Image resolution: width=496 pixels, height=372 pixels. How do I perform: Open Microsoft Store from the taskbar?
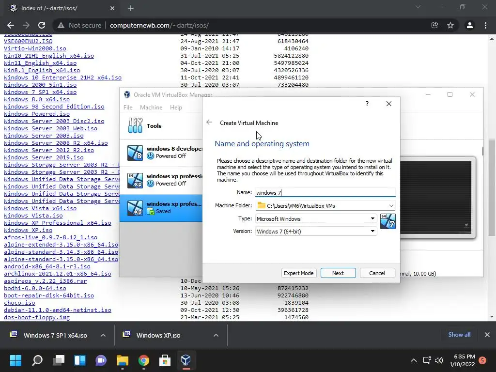point(165,360)
